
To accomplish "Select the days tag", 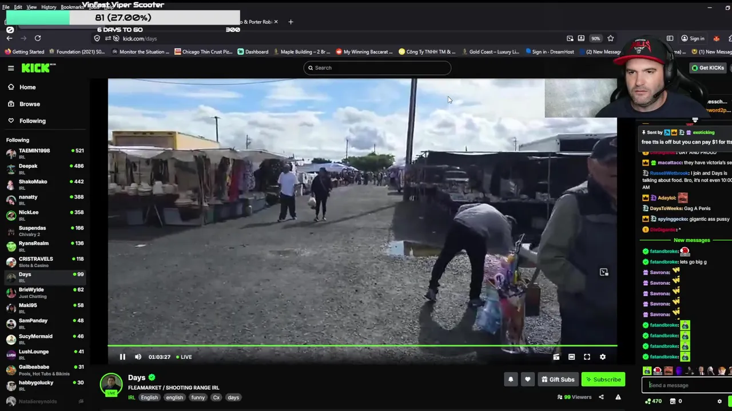I will click(233, 398).
